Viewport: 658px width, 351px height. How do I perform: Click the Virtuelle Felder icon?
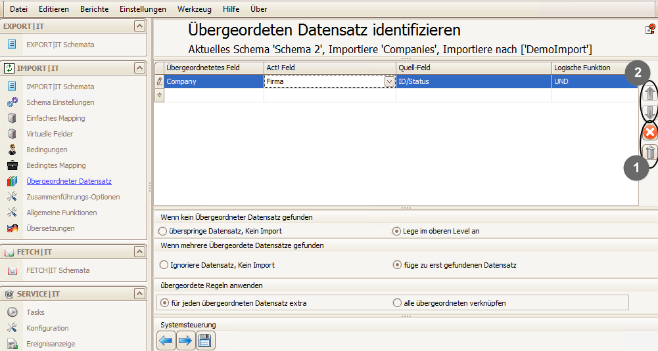12,134
